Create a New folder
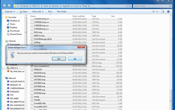Screen dimensions: 175x110 [x=62, y=11]
